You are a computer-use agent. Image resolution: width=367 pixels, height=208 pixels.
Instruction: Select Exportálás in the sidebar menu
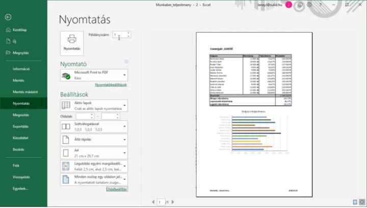(21, 126)
